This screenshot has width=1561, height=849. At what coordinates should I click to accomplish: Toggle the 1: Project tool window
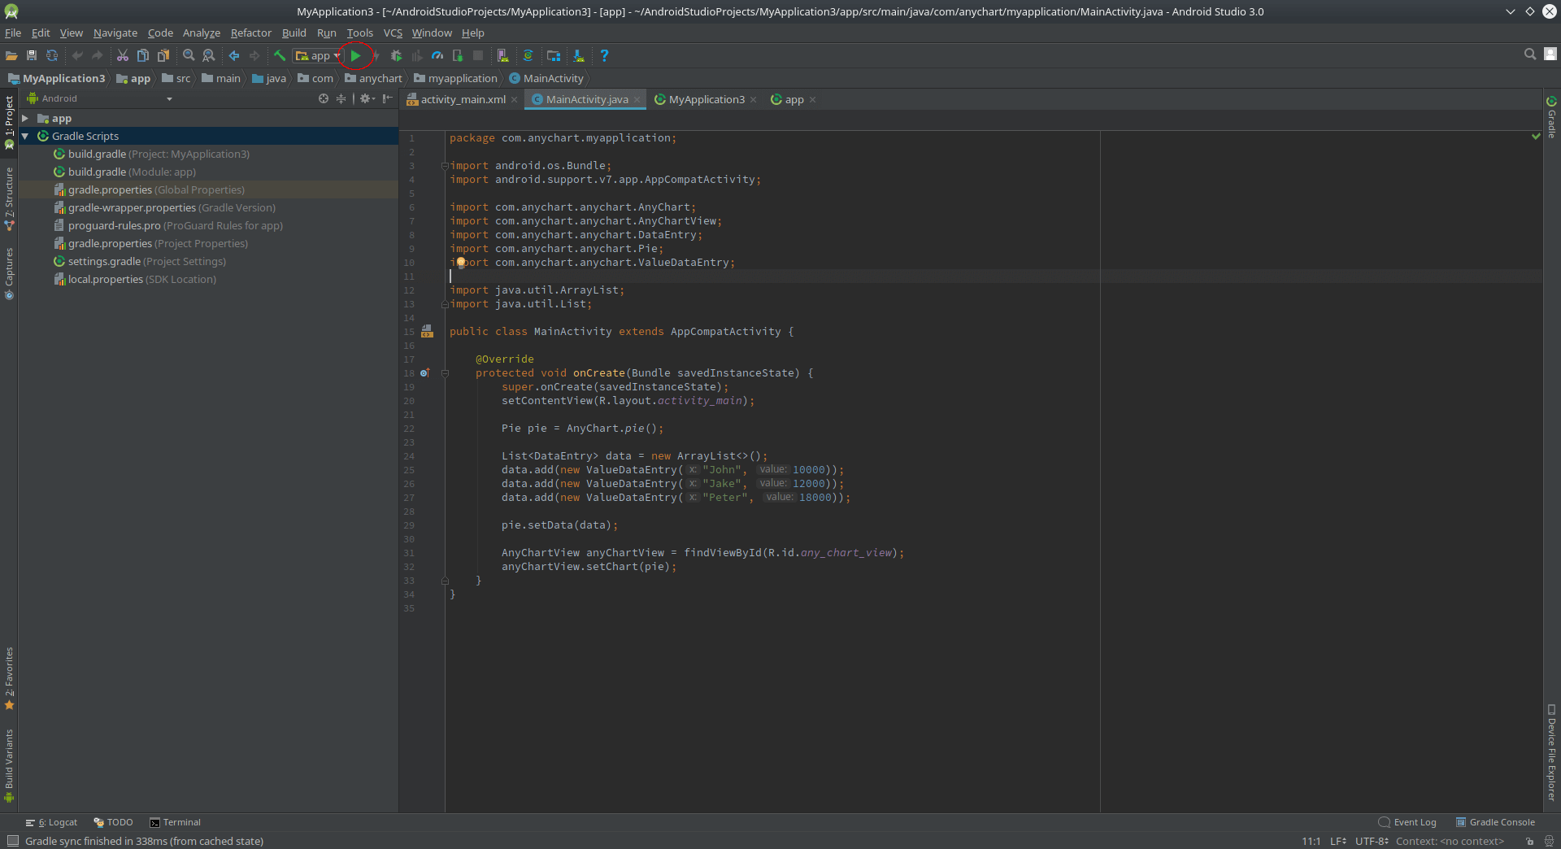click(x=9, y=123)
